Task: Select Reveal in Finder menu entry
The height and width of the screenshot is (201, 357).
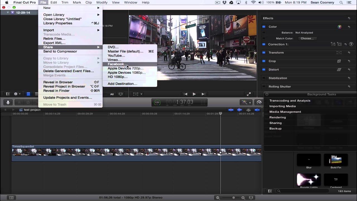Action: click(71, 91)
